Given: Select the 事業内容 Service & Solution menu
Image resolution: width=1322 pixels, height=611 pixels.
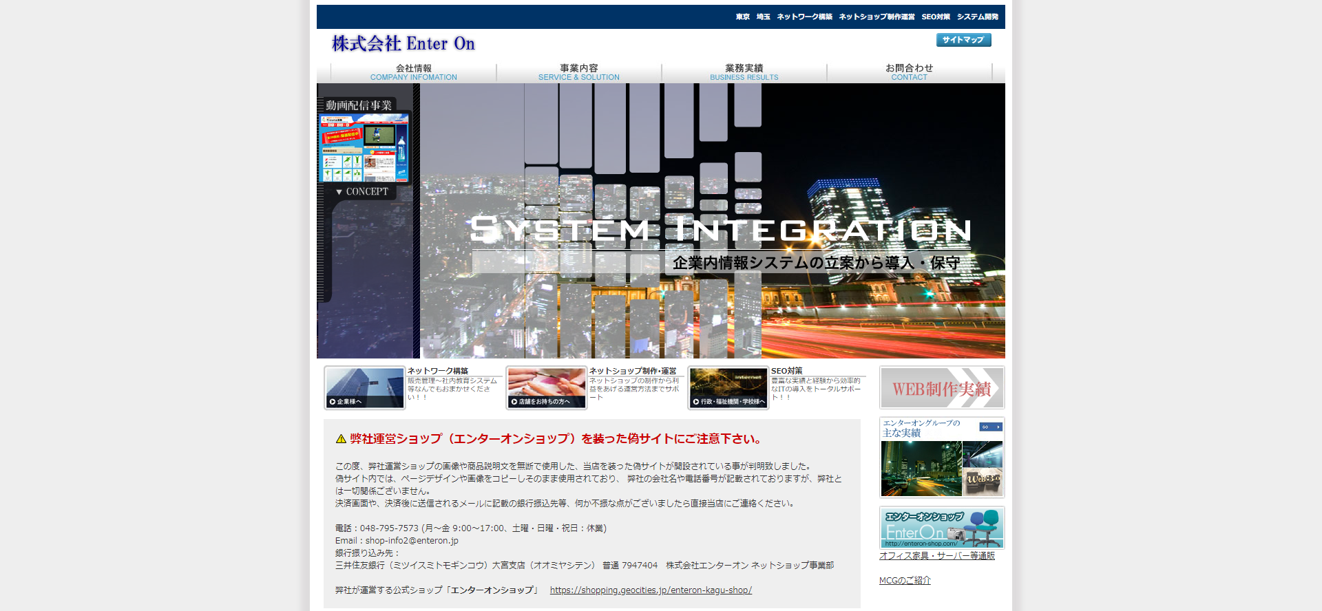Looking at the screenshot, I should pyautogui.click(x=578, y=72).
